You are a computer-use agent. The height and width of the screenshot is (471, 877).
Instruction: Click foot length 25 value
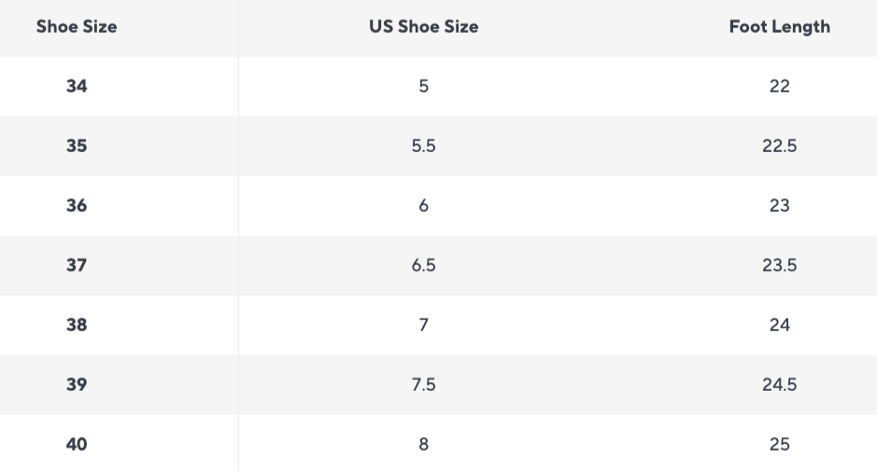[779, 444]
